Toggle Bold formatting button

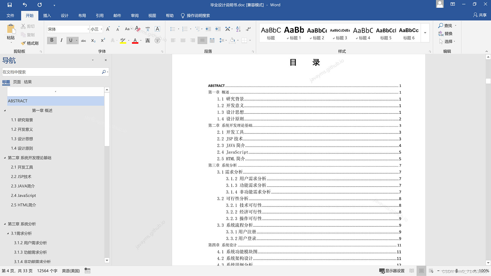(52, 40)
